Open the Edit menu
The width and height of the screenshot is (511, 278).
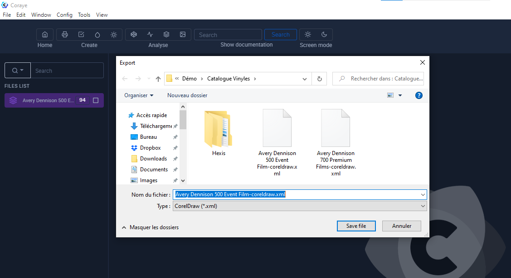[21, 15]
